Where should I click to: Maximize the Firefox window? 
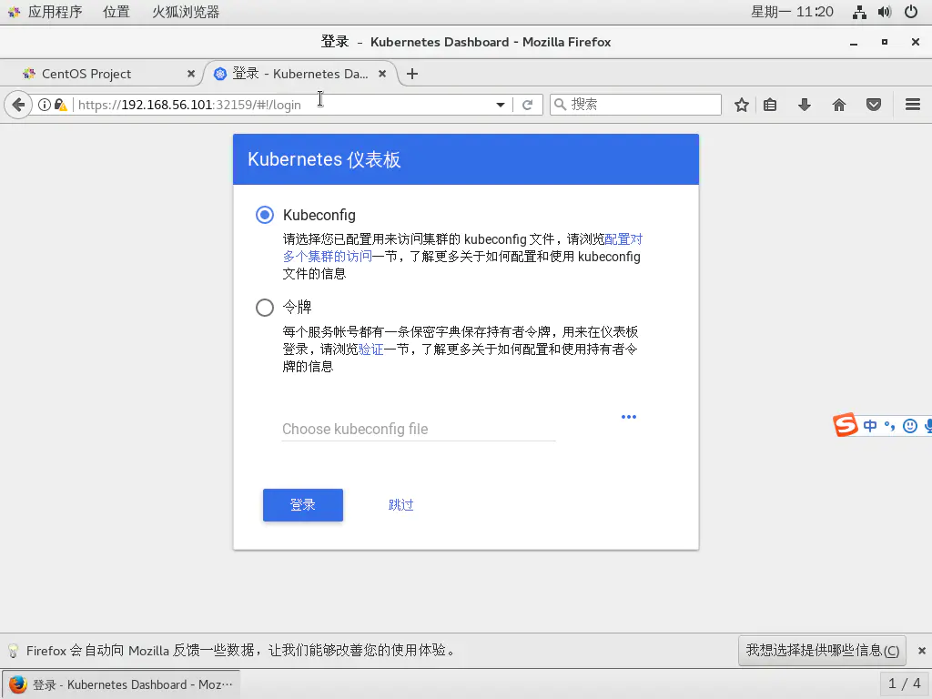point(885,42)
